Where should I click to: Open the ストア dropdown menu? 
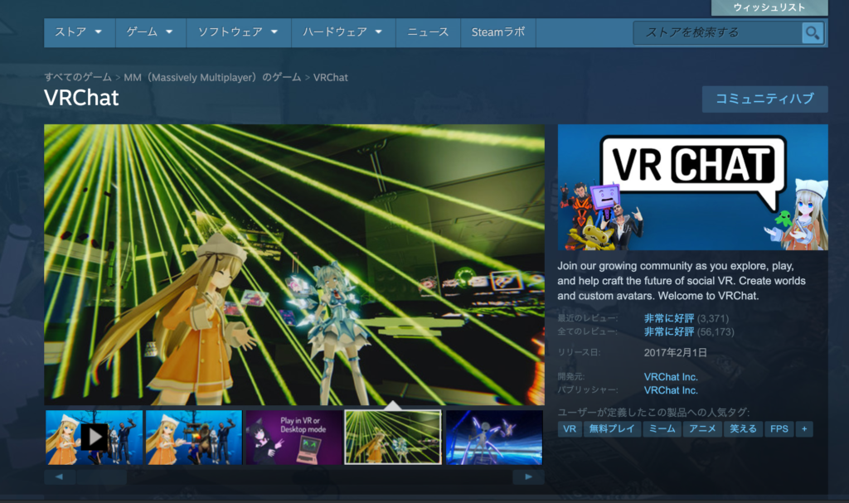[x=78, y=32]
